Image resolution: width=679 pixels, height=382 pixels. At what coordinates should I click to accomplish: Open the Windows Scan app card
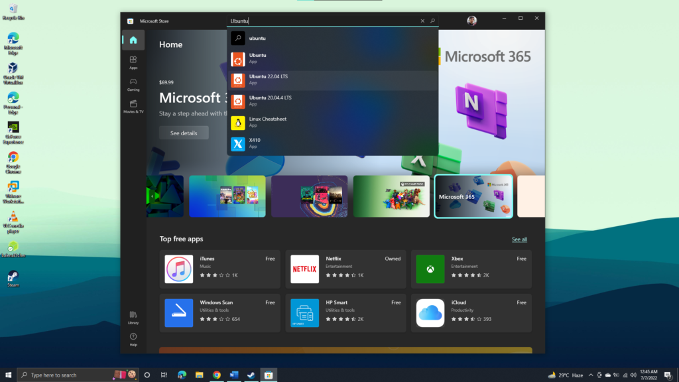219,313
